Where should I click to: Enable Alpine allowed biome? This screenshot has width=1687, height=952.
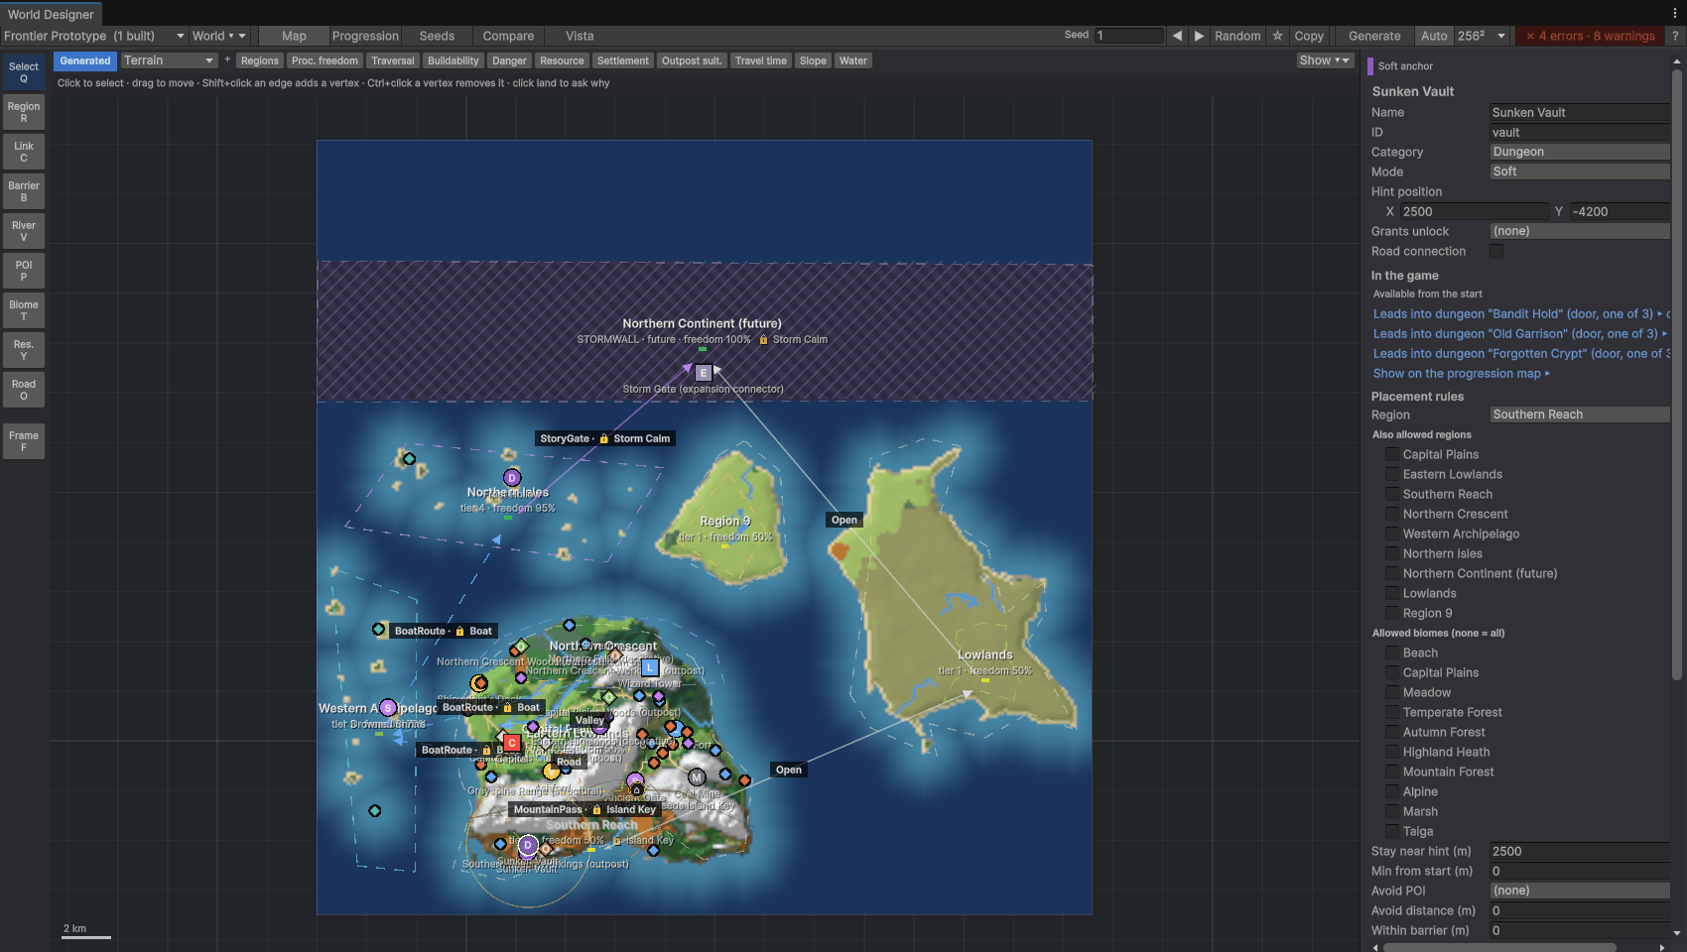click(x=1392, y=791)
